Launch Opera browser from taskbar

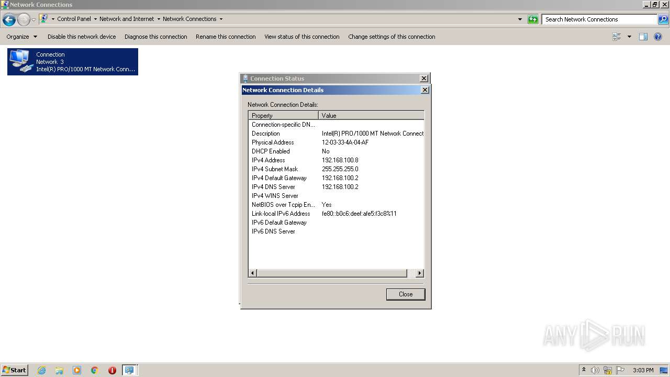pyautogui.click(x=112, y=370)
